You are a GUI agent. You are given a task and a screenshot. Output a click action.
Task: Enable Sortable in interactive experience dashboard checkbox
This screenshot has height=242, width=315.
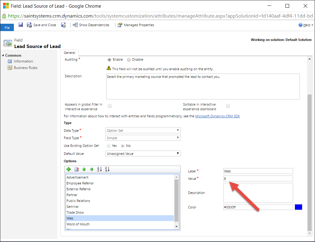tap(228, 106)
